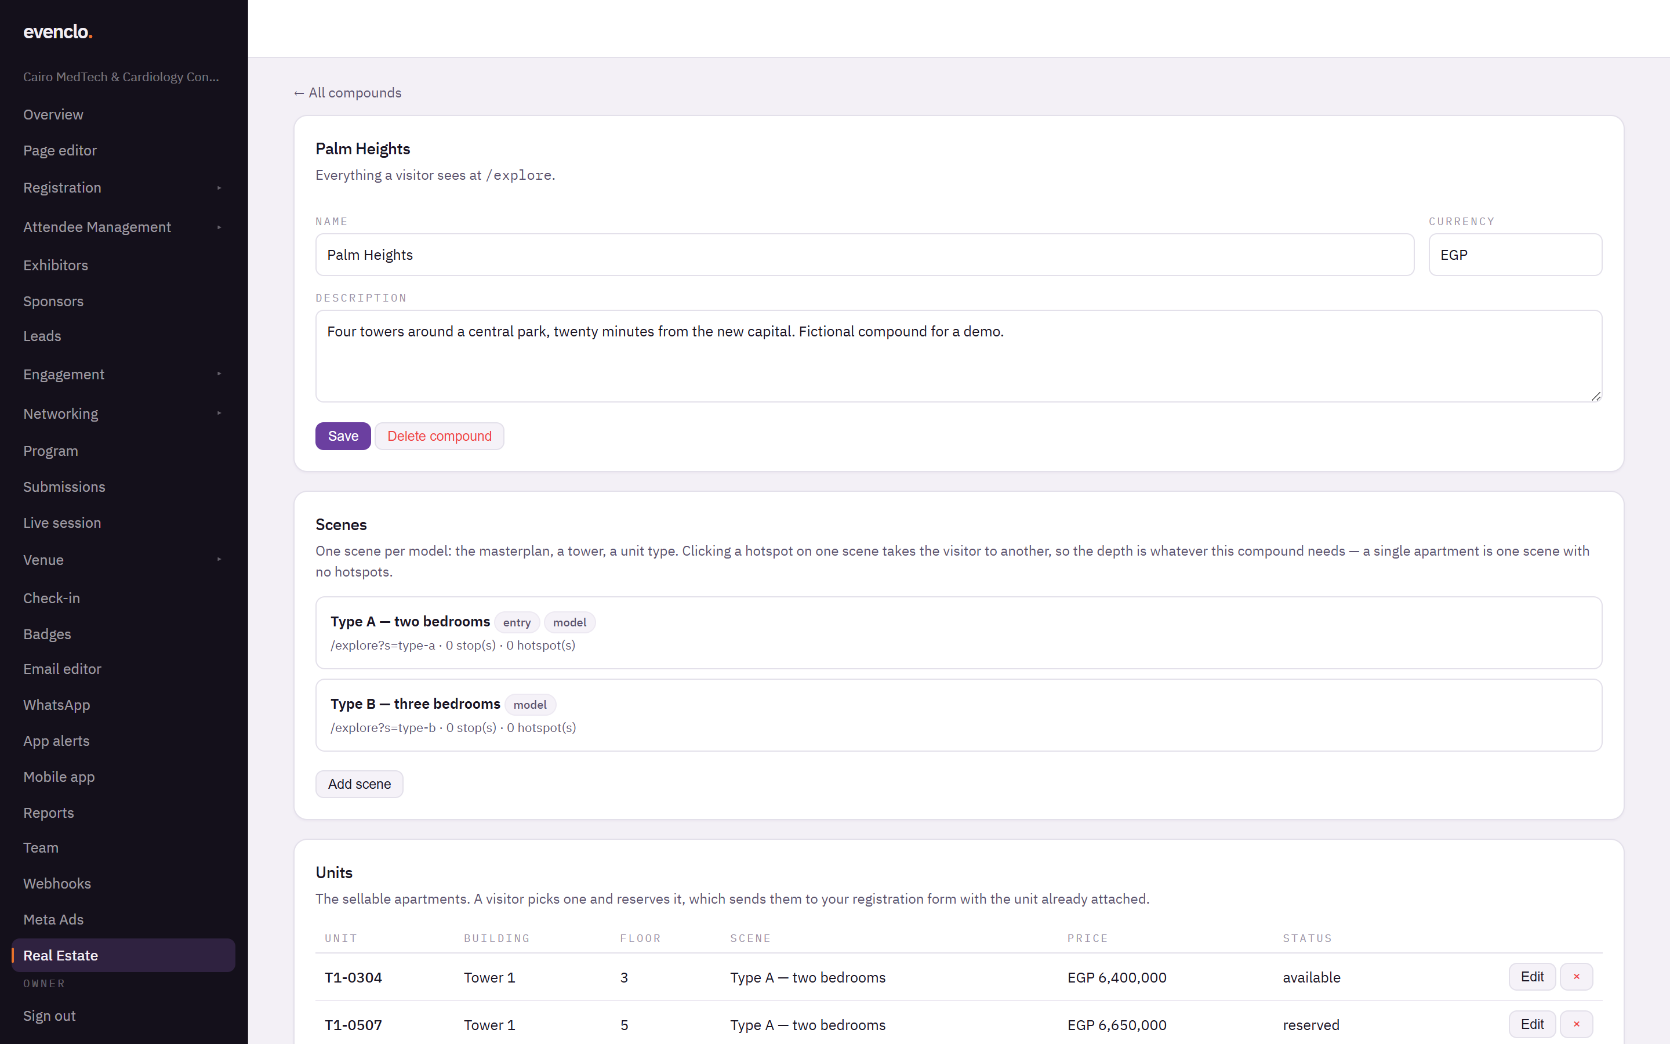This screenshot has height=1044, width=1670.
Task: Open the Type B — three bedrooms scene
Action: 959,715
